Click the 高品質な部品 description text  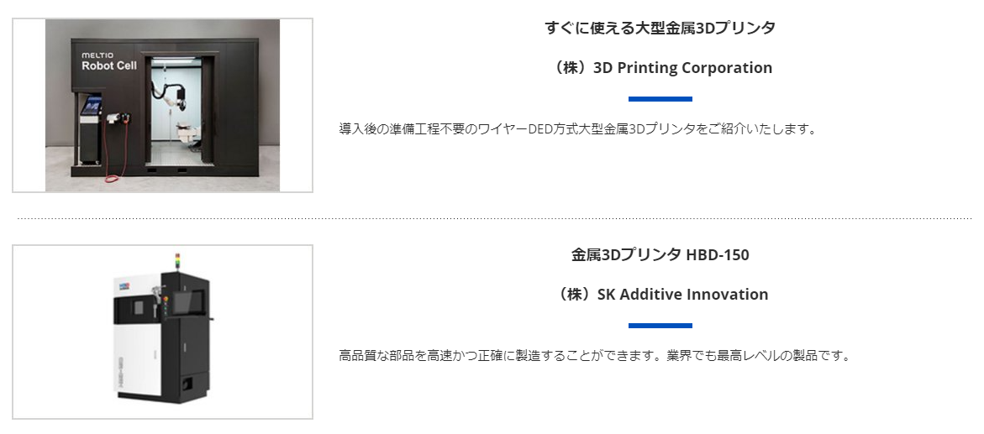(x=595, y=355)
